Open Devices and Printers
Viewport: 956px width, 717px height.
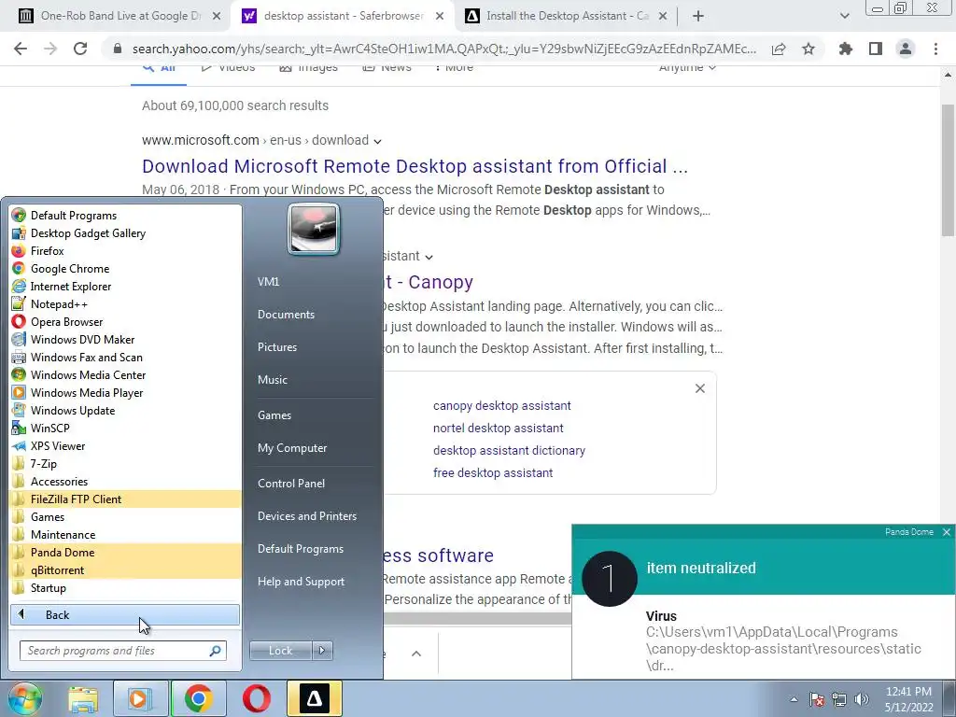[306, 515]
